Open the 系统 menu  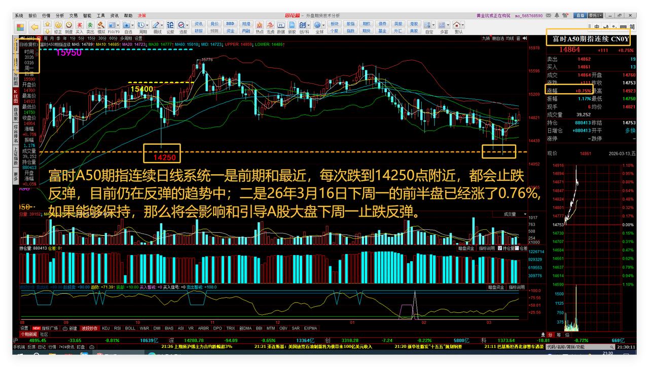coord(19,16)
